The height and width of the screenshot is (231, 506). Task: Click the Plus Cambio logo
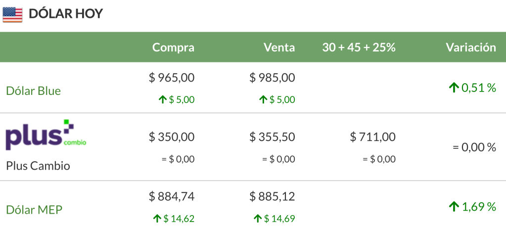46,135
